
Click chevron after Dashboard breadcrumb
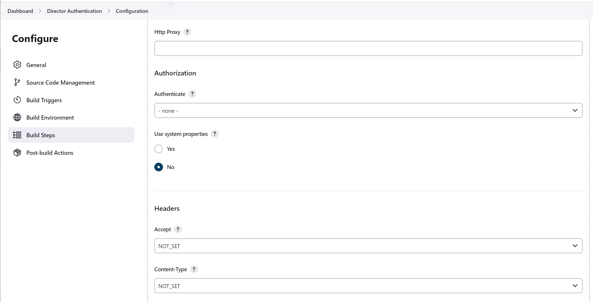pos(40,11)
